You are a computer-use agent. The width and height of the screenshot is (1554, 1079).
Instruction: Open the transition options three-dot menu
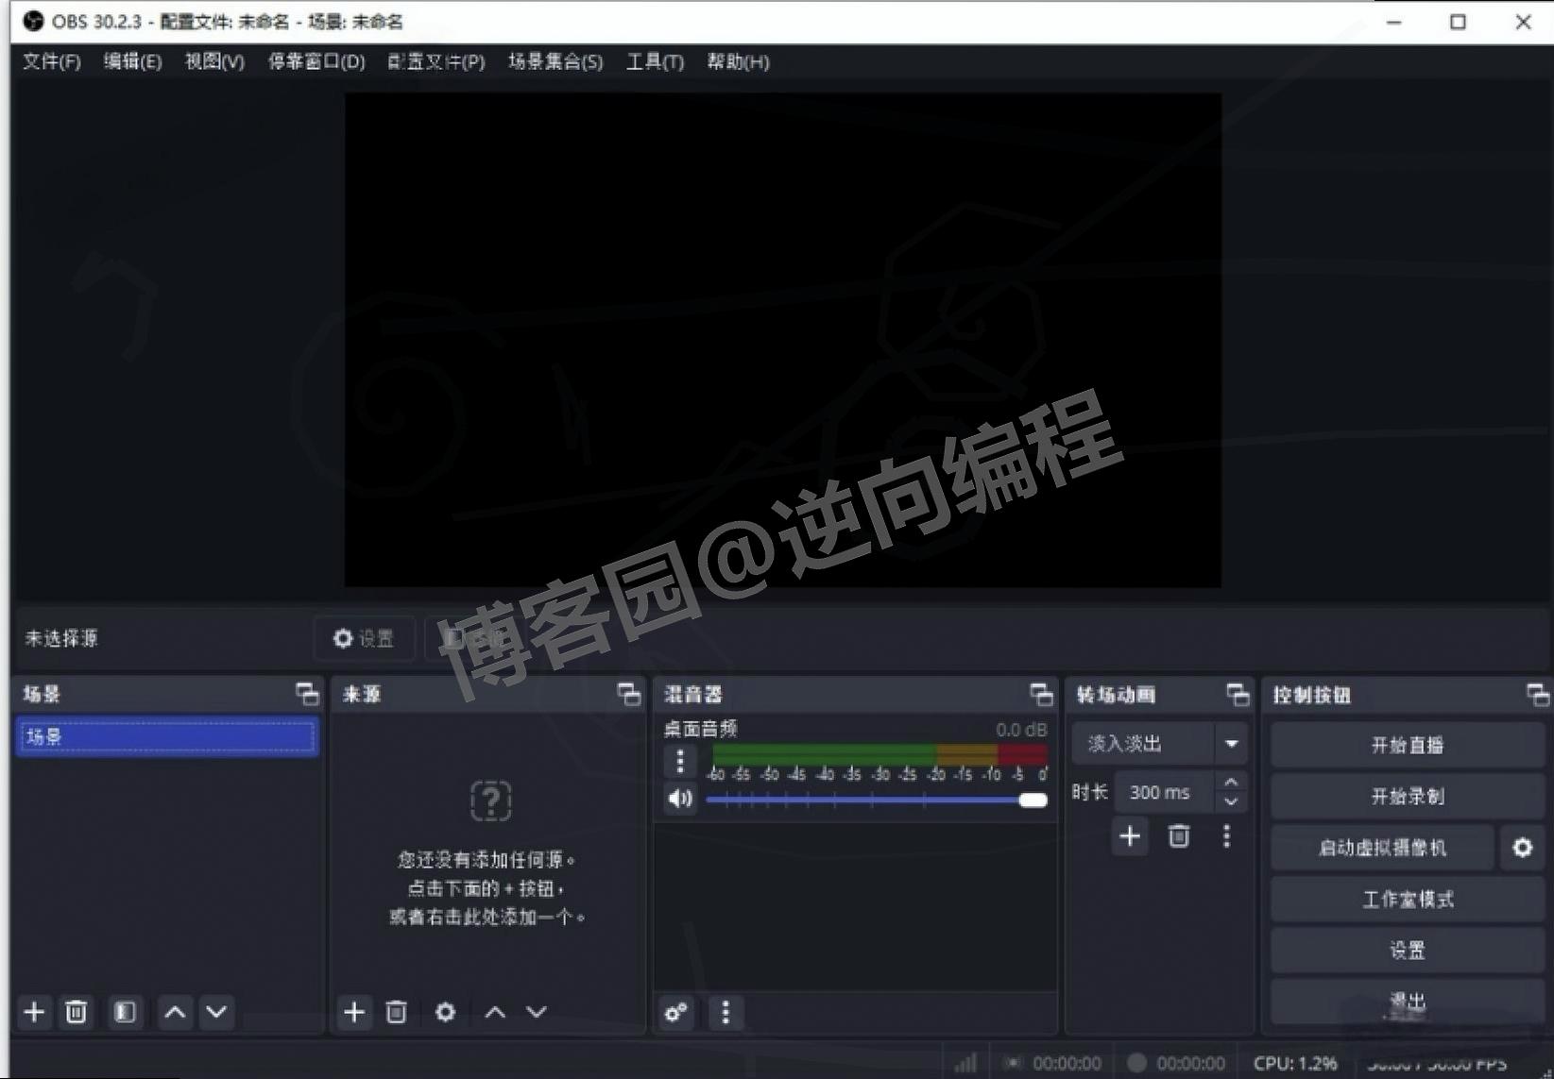pos(1226,836)
